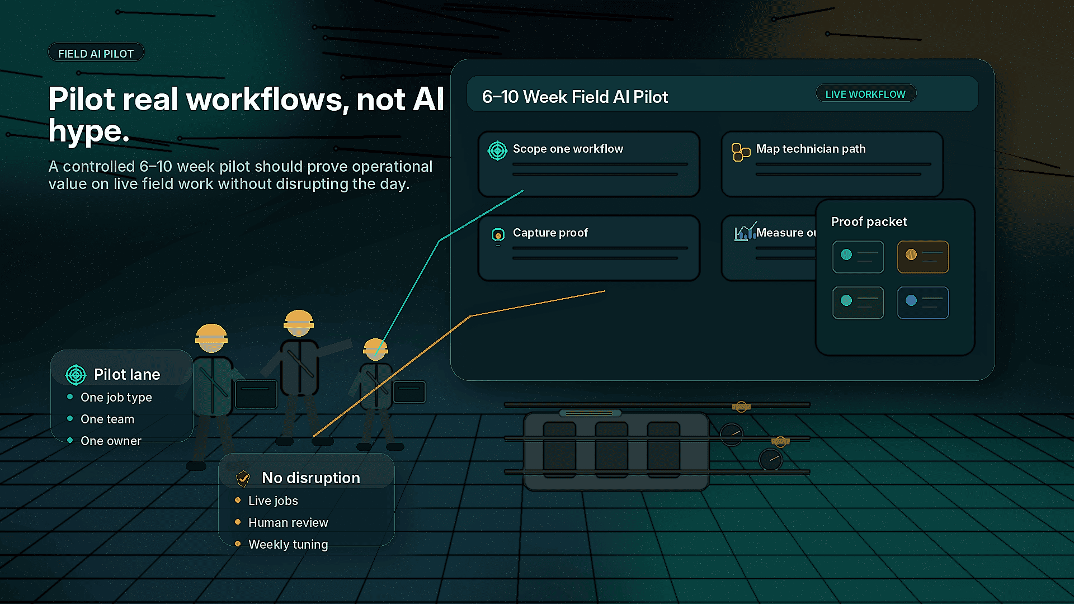The image size is (1074, 604).
Task: Select the blue dot tile in Proof packet
Action: [923, 303]
